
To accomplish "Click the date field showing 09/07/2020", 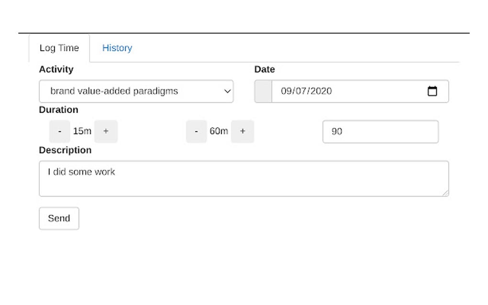I will pyautogui.click(x=335, y=91).
